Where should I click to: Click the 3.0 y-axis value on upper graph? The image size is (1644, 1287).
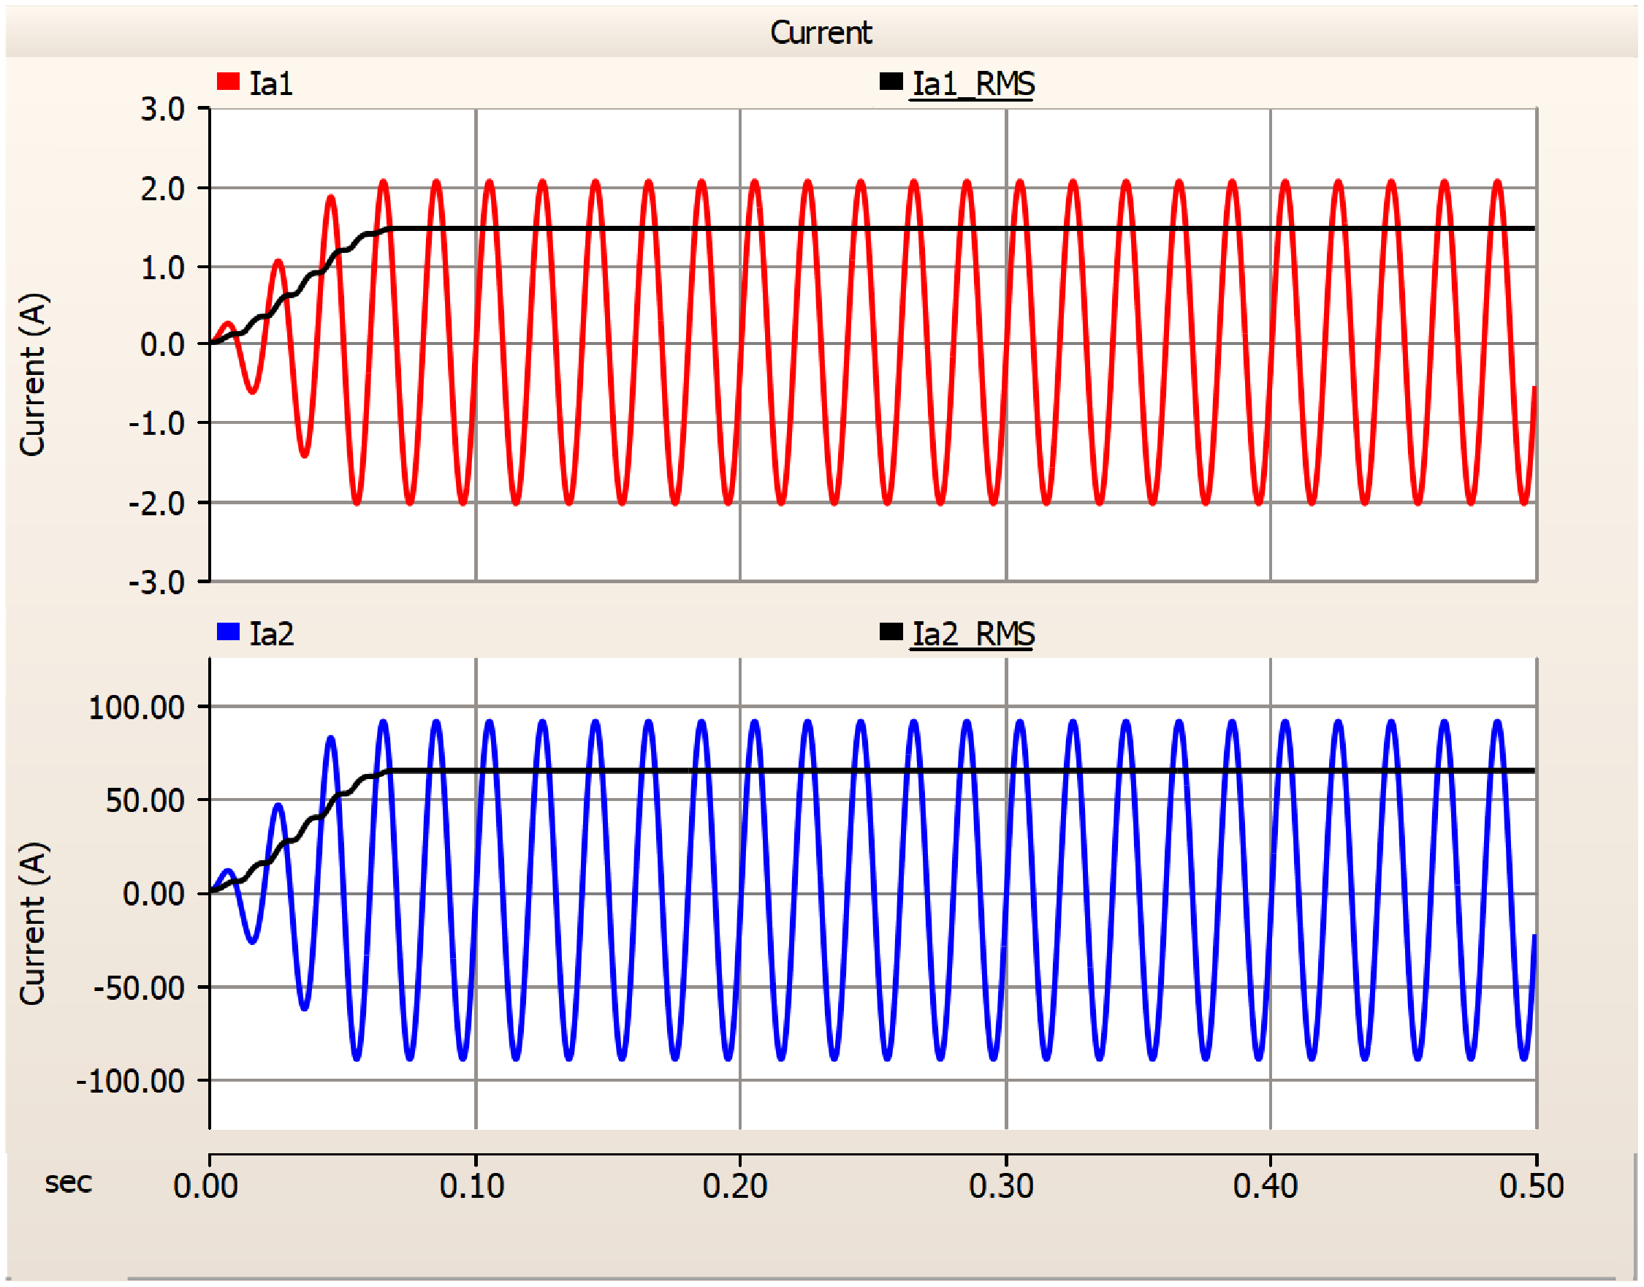coord(162,109)
